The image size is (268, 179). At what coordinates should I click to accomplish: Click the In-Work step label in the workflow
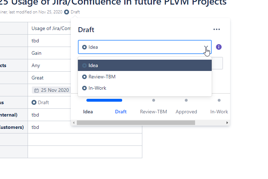pyautogui.click(x=219, y=112)
